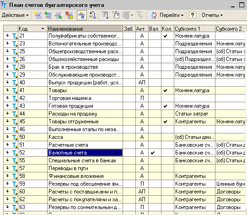Click the account icon for code 58
247x215 pixels.
coord(15,176)
